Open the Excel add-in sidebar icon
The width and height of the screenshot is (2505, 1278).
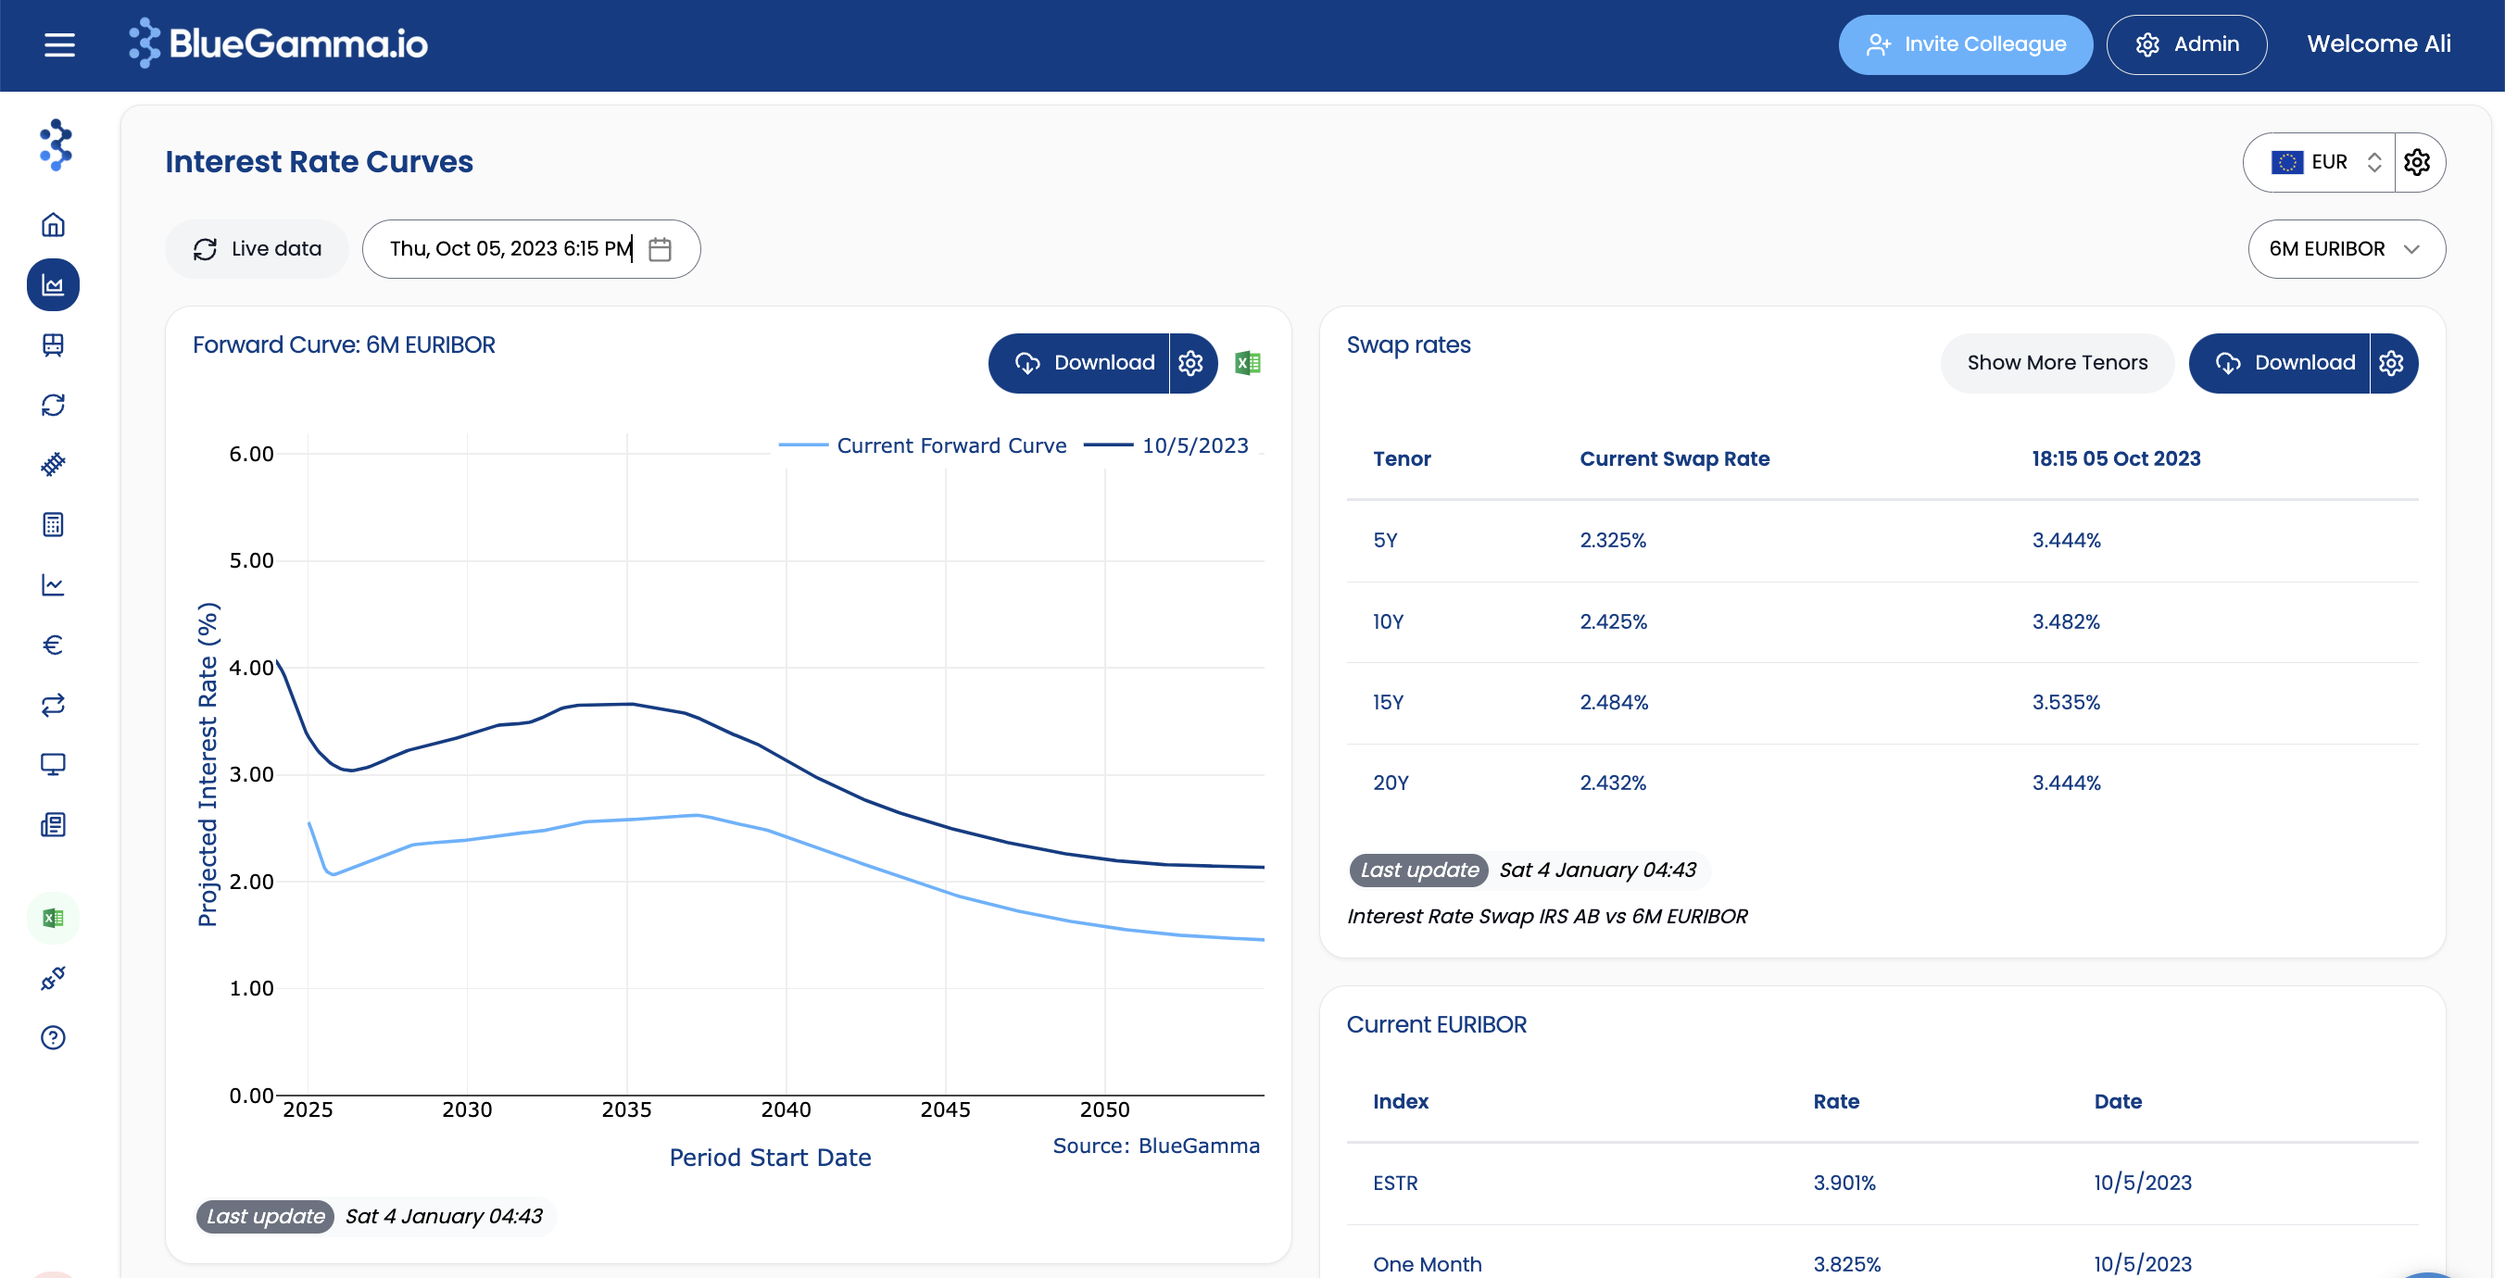[x=54, y=919]
